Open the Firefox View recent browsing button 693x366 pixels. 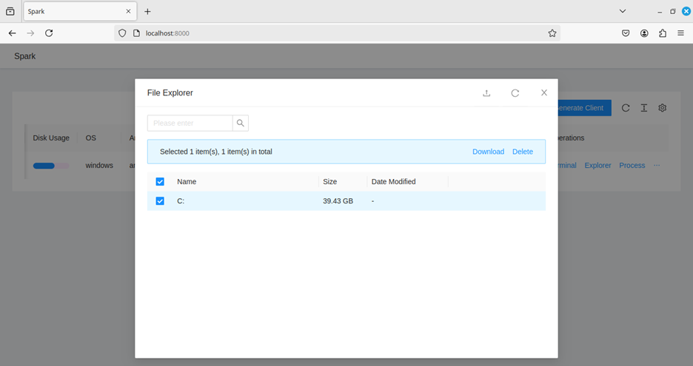[x=10, y=12]
